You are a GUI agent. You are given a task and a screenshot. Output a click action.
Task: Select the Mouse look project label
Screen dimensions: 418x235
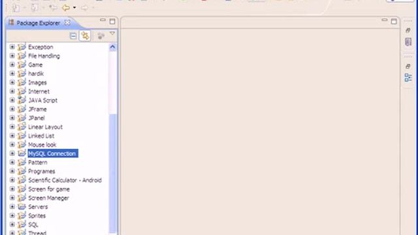tap(42, 145)
